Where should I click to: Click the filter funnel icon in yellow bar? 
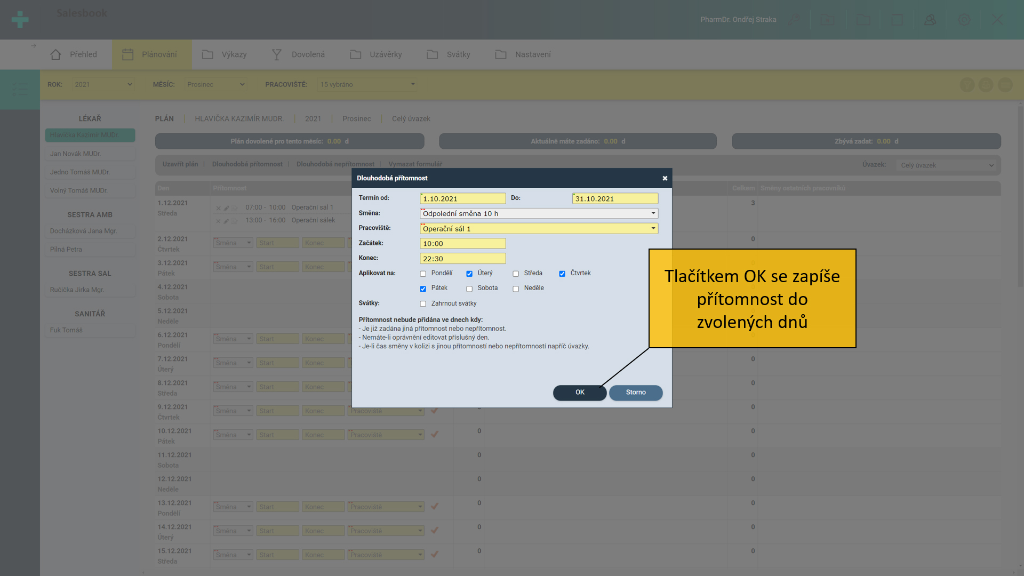[x=967, y=84]
